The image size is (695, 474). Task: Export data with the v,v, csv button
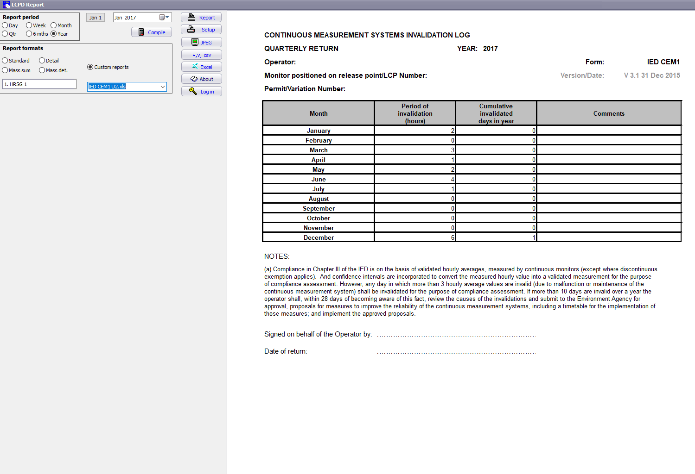point(201,55)
